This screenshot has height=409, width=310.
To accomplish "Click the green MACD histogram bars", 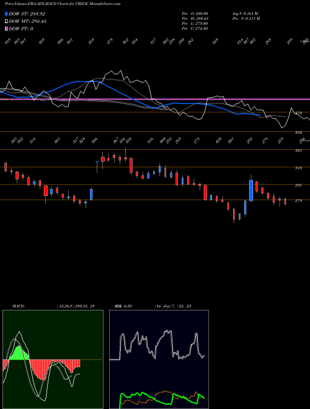I will (19, 353).
